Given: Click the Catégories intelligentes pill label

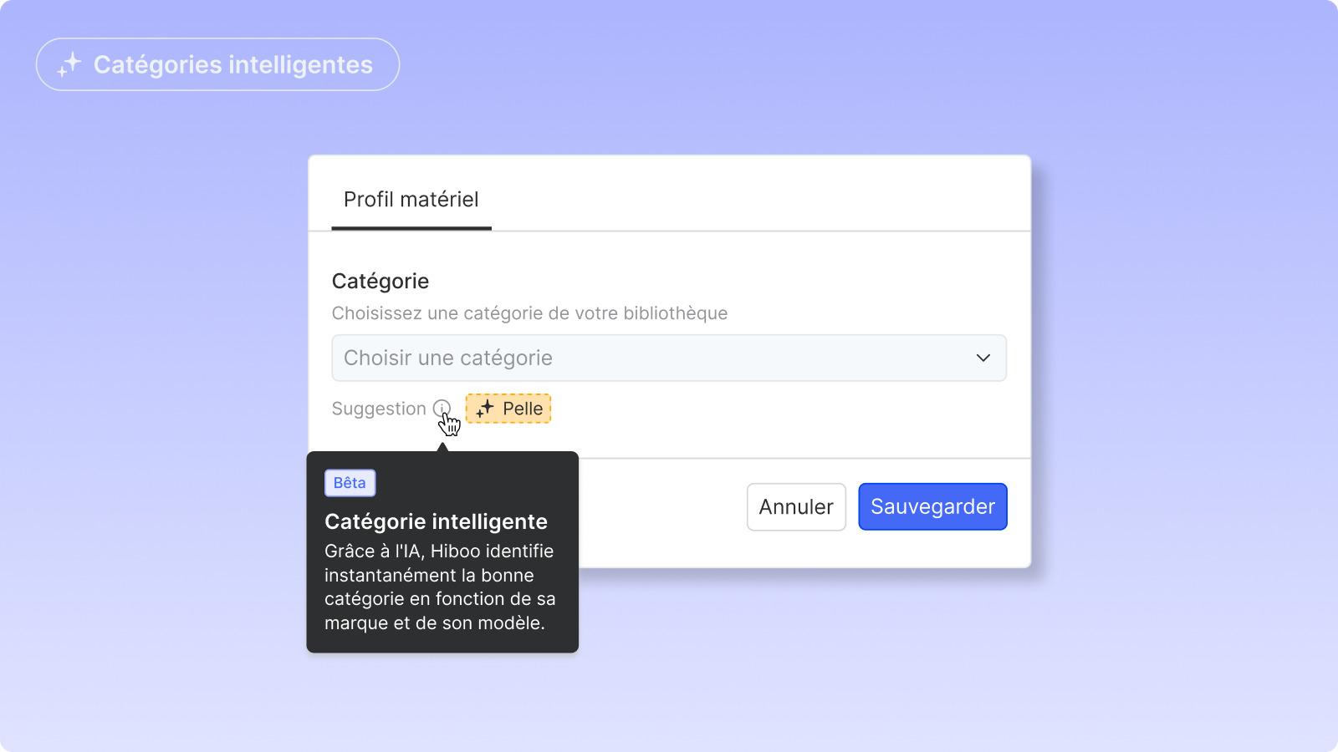Looking at the screenshot, I should pos(233,64).
